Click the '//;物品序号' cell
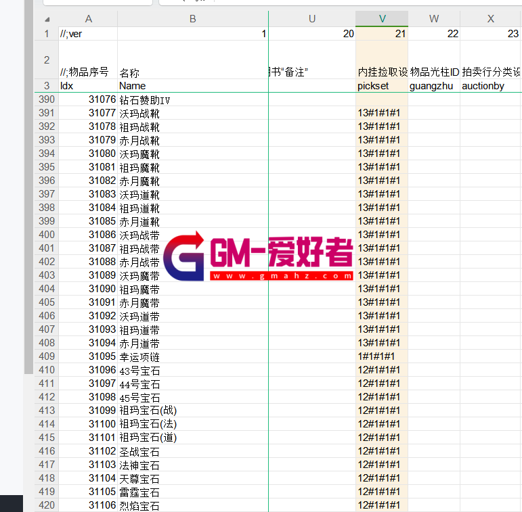Screen dimensions: 522x512 [x=88, y=60]
